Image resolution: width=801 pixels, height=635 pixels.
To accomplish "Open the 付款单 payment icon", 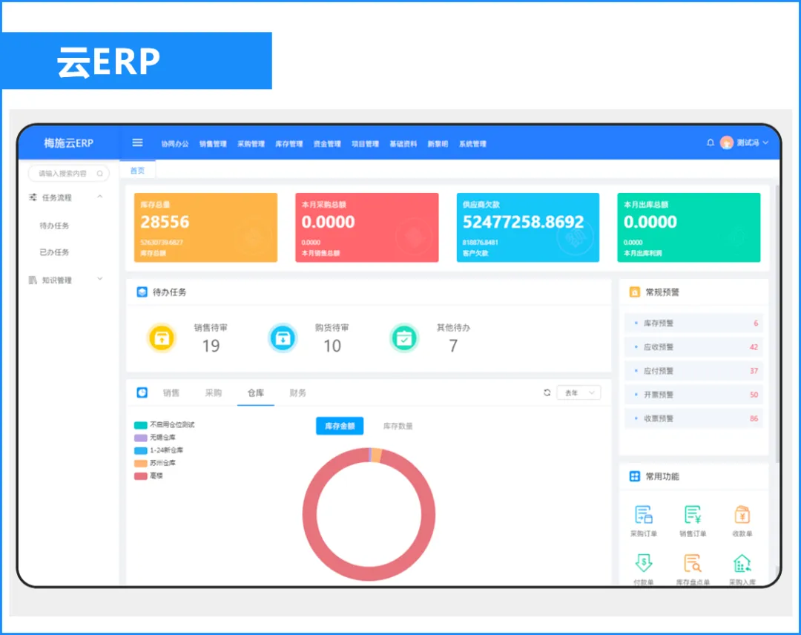I will pyautogui.click(x=643, y=563).
